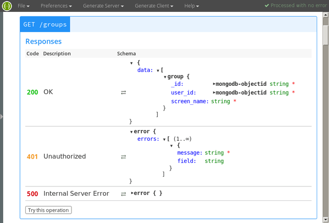Click the Responses heading
329x223 pixels.
[43, 41]
